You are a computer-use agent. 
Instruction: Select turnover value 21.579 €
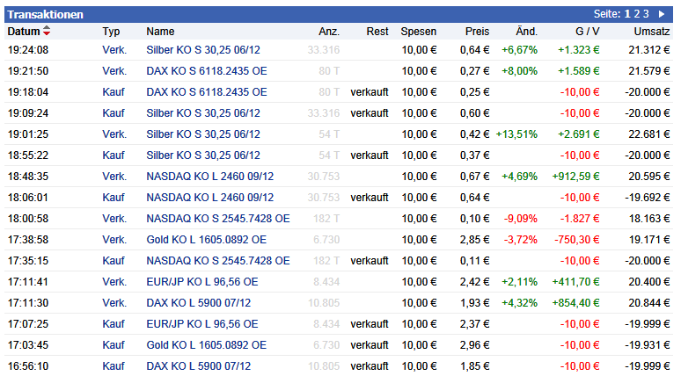coord(648,70)
